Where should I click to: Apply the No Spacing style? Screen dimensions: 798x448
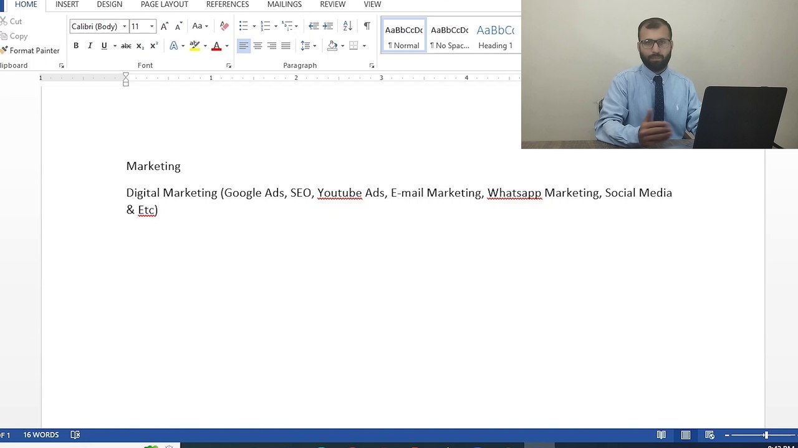449,36
